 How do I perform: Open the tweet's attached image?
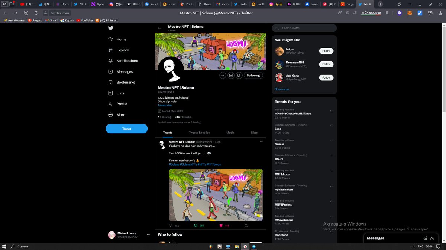point(216,195)
